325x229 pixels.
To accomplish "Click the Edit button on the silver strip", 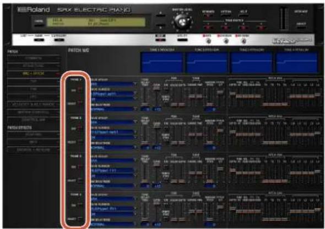I will tap(160, 40).
